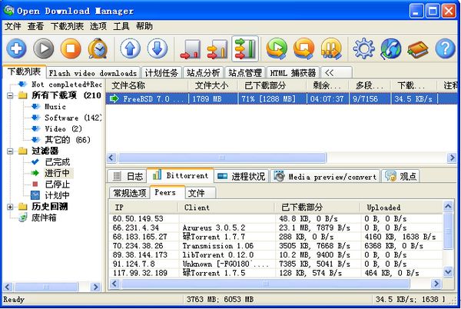461x309 pixels.
Task: Collapse tabs with the << button
Action: coord(337,72)
